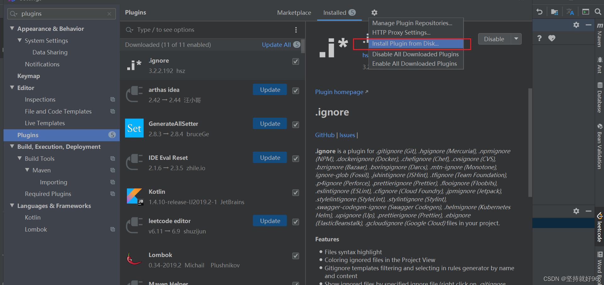Toggle the IDE Eval Reset checkbox

pyautogui.click(x=296, y=159)
